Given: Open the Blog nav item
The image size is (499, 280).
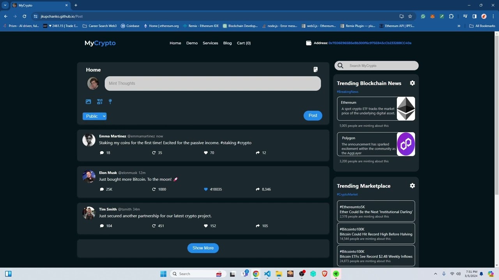Looking at the screenshot, I should [x=227, y=43].
